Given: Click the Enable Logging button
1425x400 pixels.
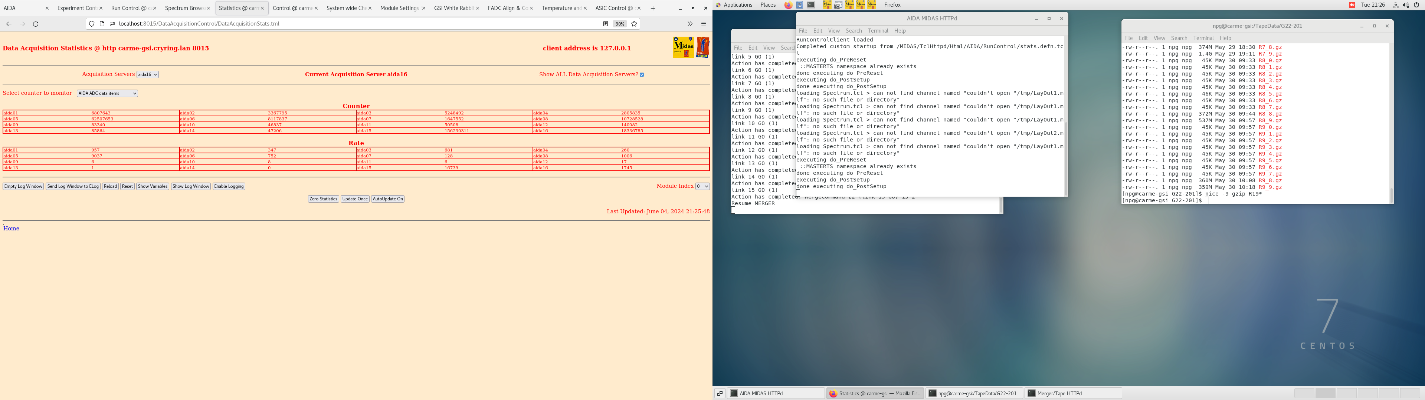Looking at the screenshot, I should 229,186.
